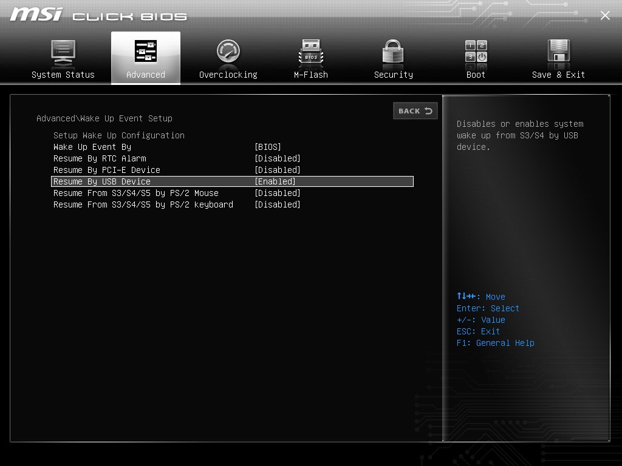Click the USB wake help description text
622x466 pixels.
click(520, 135)
